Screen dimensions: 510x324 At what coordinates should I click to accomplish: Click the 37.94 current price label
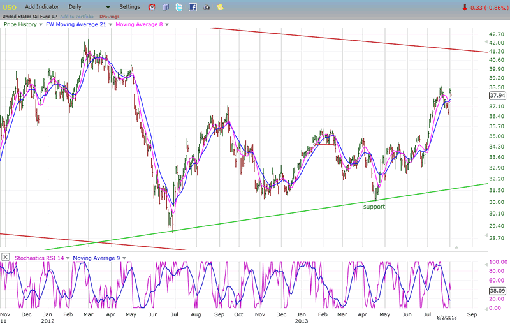coord(497,95)
